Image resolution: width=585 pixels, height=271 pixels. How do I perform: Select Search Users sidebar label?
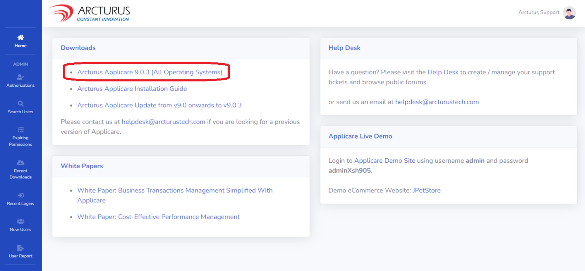21,112
